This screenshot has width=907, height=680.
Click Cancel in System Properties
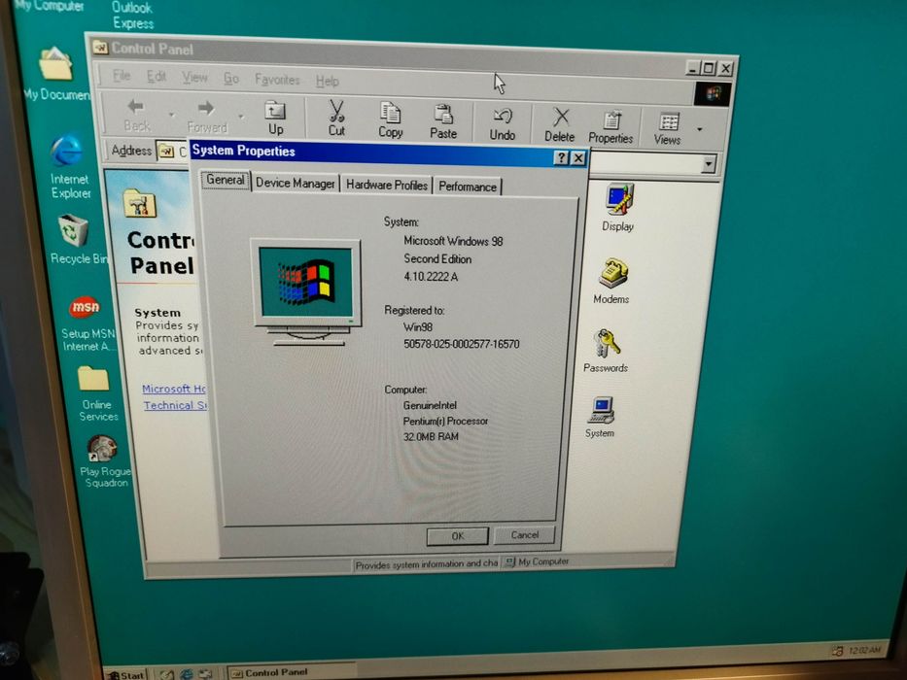525,535
